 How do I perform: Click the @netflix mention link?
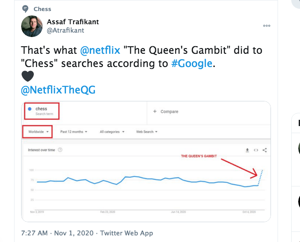click(100, 50)
